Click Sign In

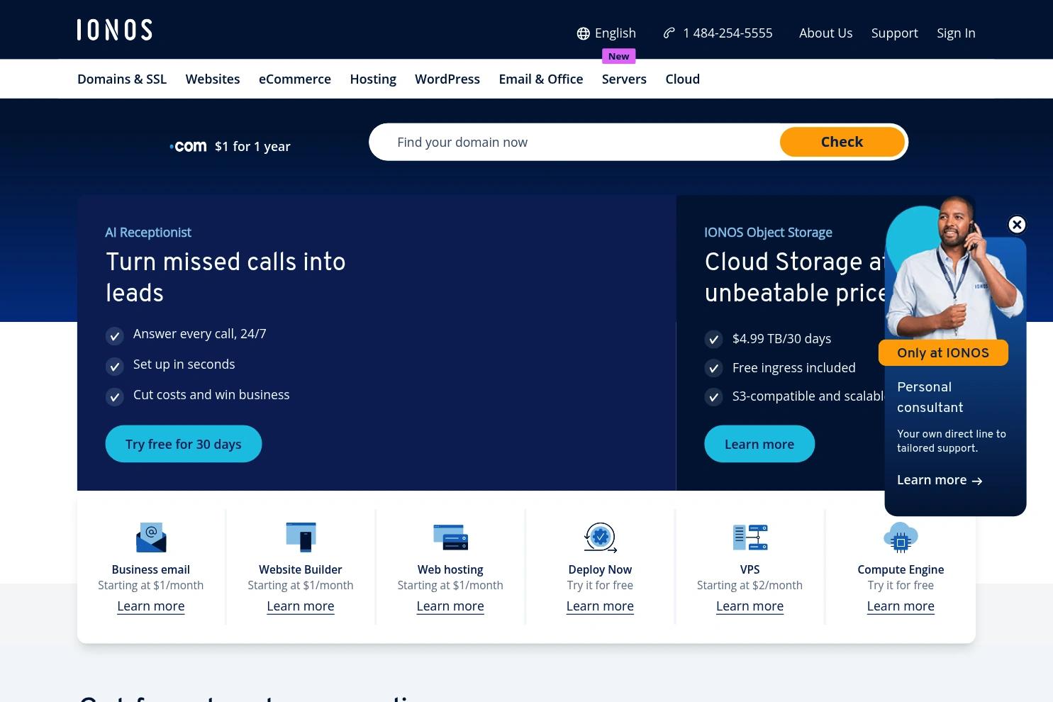tap(956, 33)
